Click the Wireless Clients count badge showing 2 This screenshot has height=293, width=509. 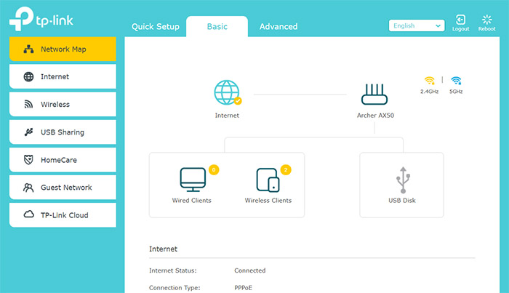[x=286, y=169]
